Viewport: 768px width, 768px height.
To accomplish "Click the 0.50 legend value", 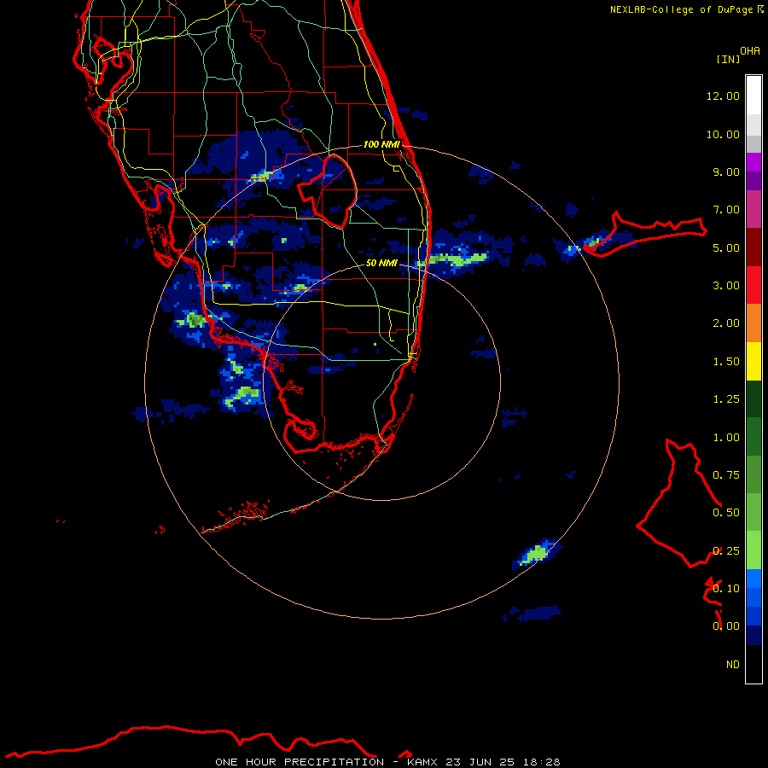I will pos(726,513).
